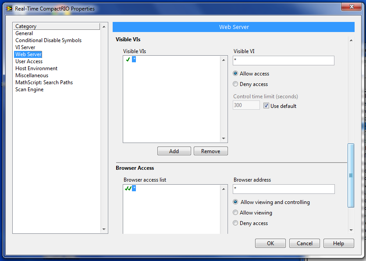The width and height of the screenshot is (366, 261).
Task: Click the Category list scroll-down arrow
Action: (104, 229)
